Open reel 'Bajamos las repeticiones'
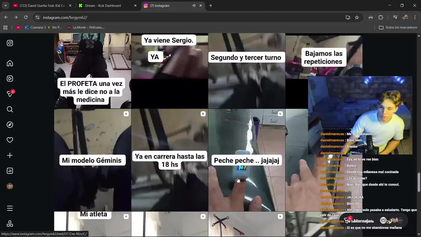421x237 pixels. click(324, 56)
